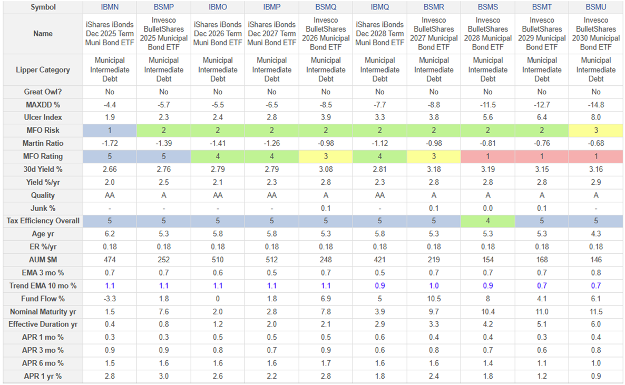Click the BSMR symbol header

434,7
